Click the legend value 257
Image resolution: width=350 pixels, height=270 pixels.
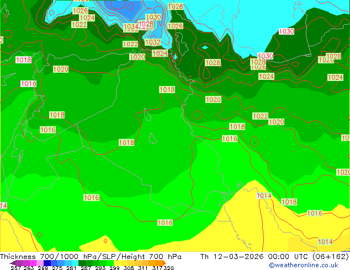point(15,268)
